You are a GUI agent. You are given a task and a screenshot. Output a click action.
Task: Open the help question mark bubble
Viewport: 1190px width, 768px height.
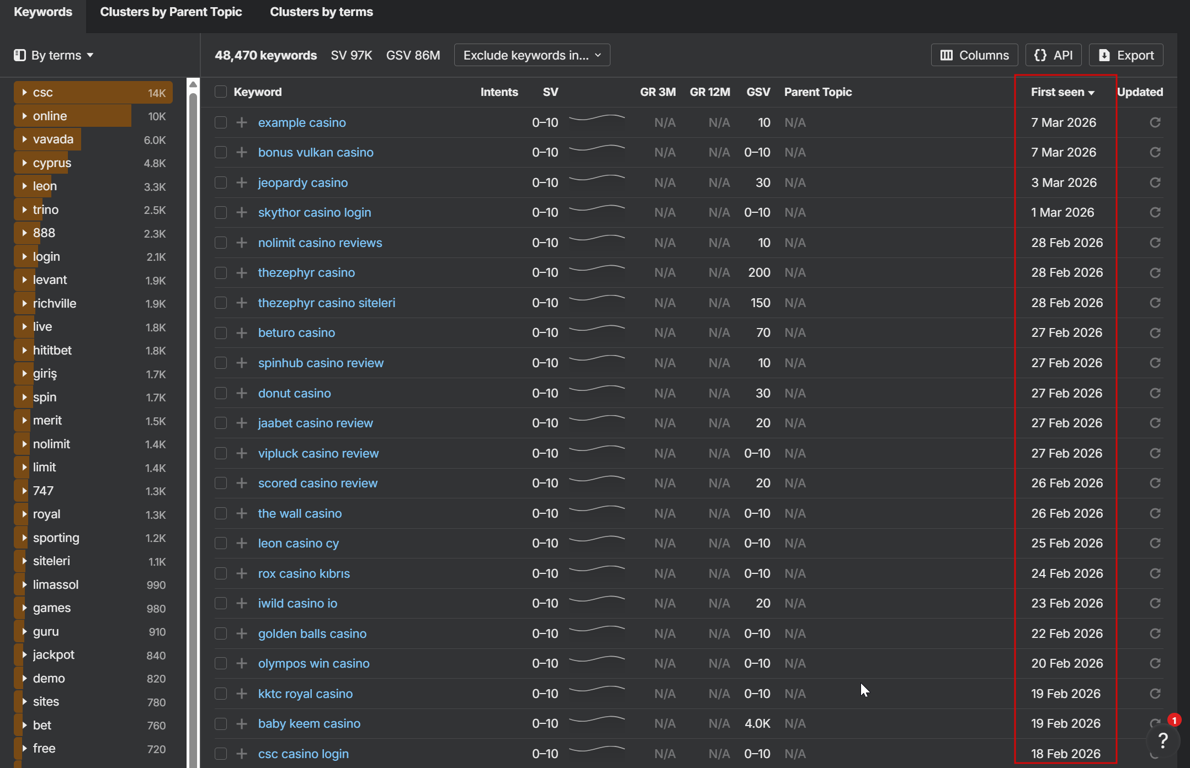tap(1162, 740)
